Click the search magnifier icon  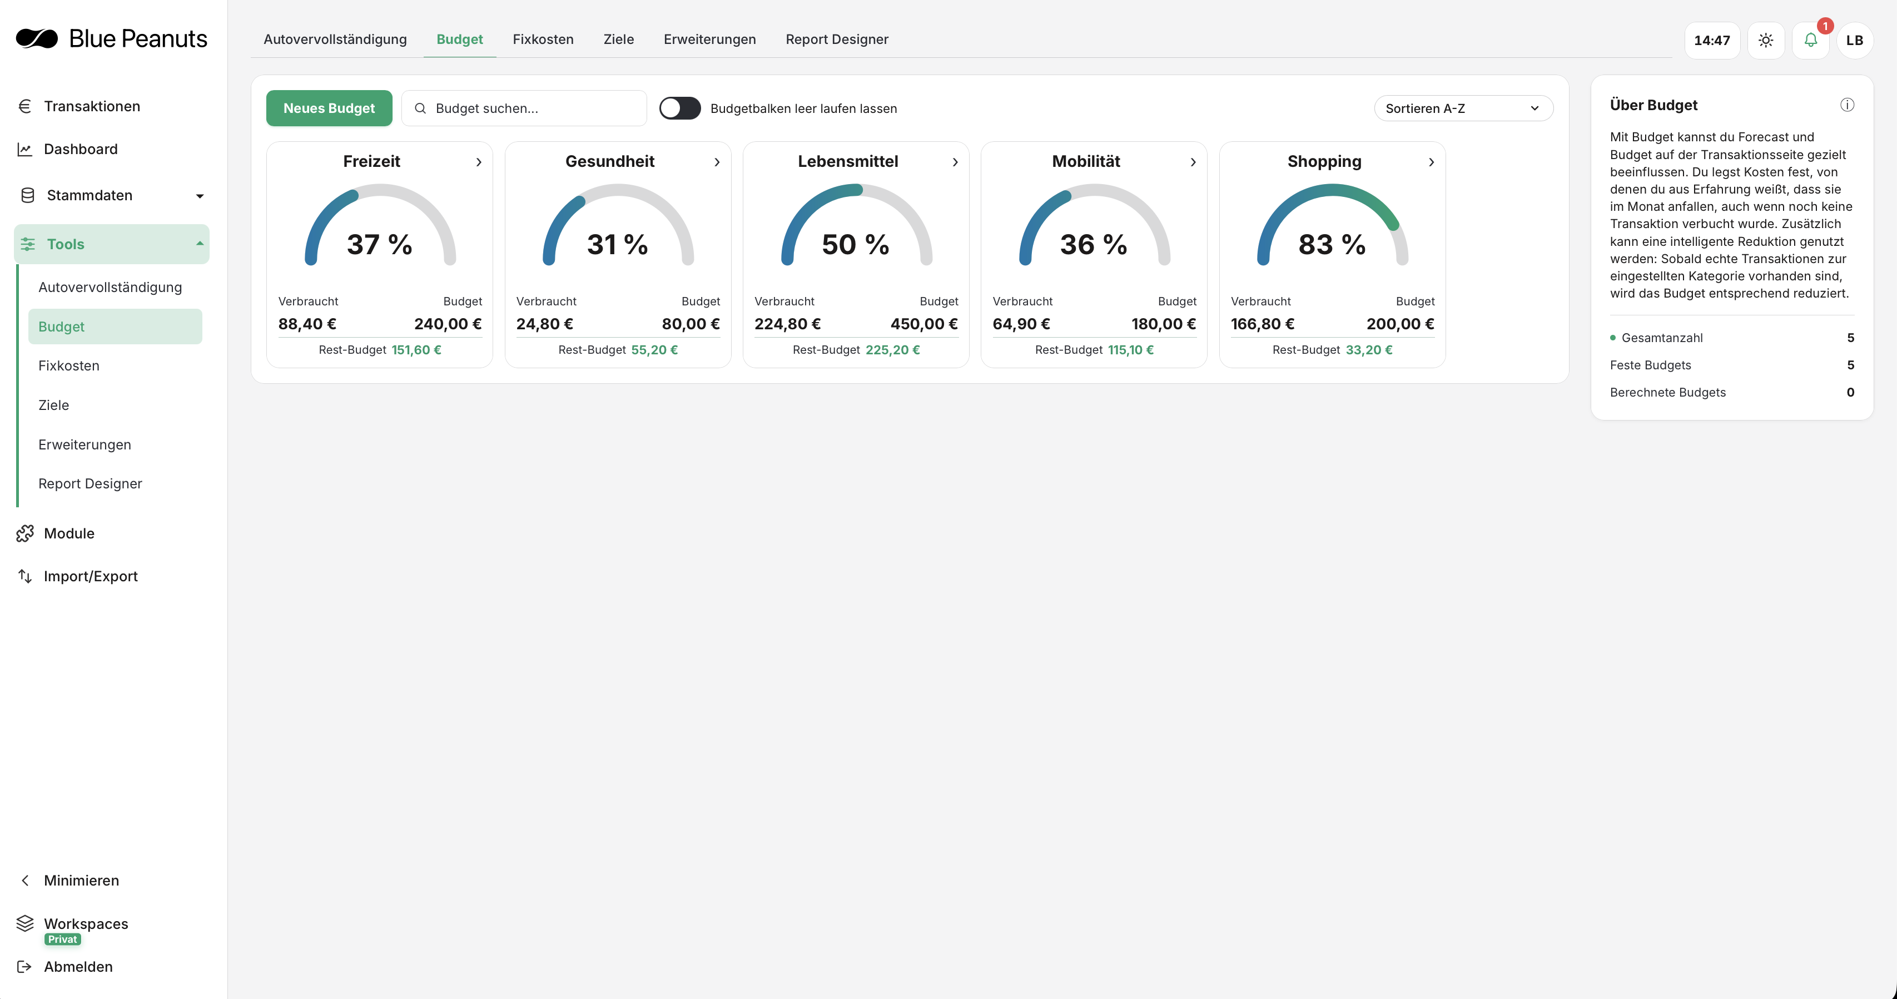[x=420, y=108]
